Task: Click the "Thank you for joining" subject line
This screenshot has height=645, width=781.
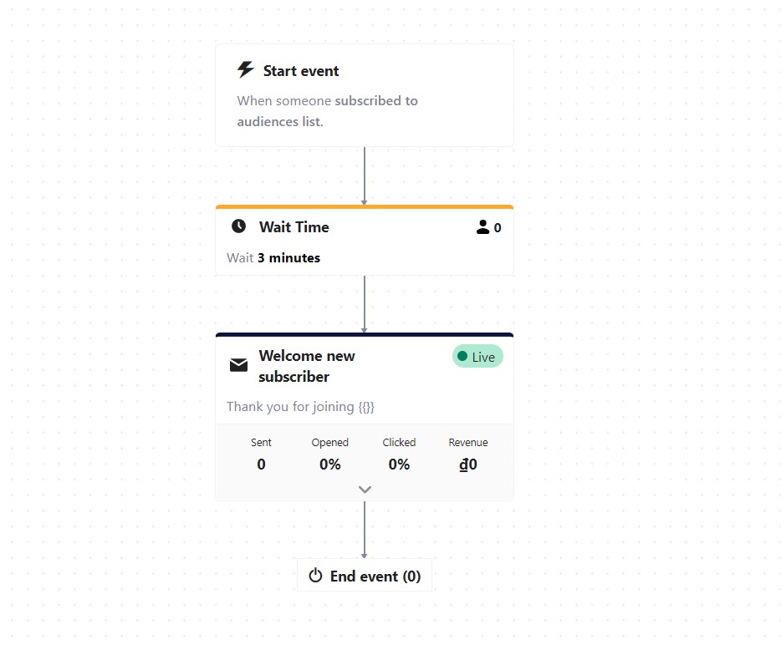Action: click(300, 407)
